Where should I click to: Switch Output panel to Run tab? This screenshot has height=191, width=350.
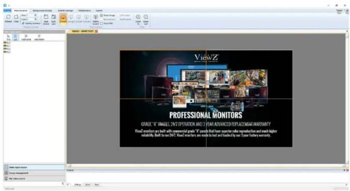click(97, 184)
